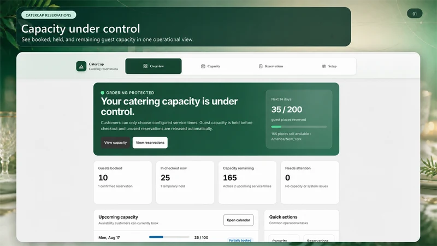Open the Reservations tab
This screenshot has width=437, height=246.
coord(271,66)
